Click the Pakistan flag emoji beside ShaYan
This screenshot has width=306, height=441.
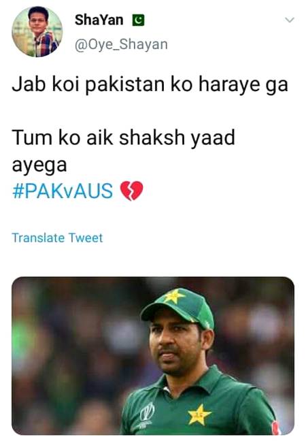tap(138, 20)
